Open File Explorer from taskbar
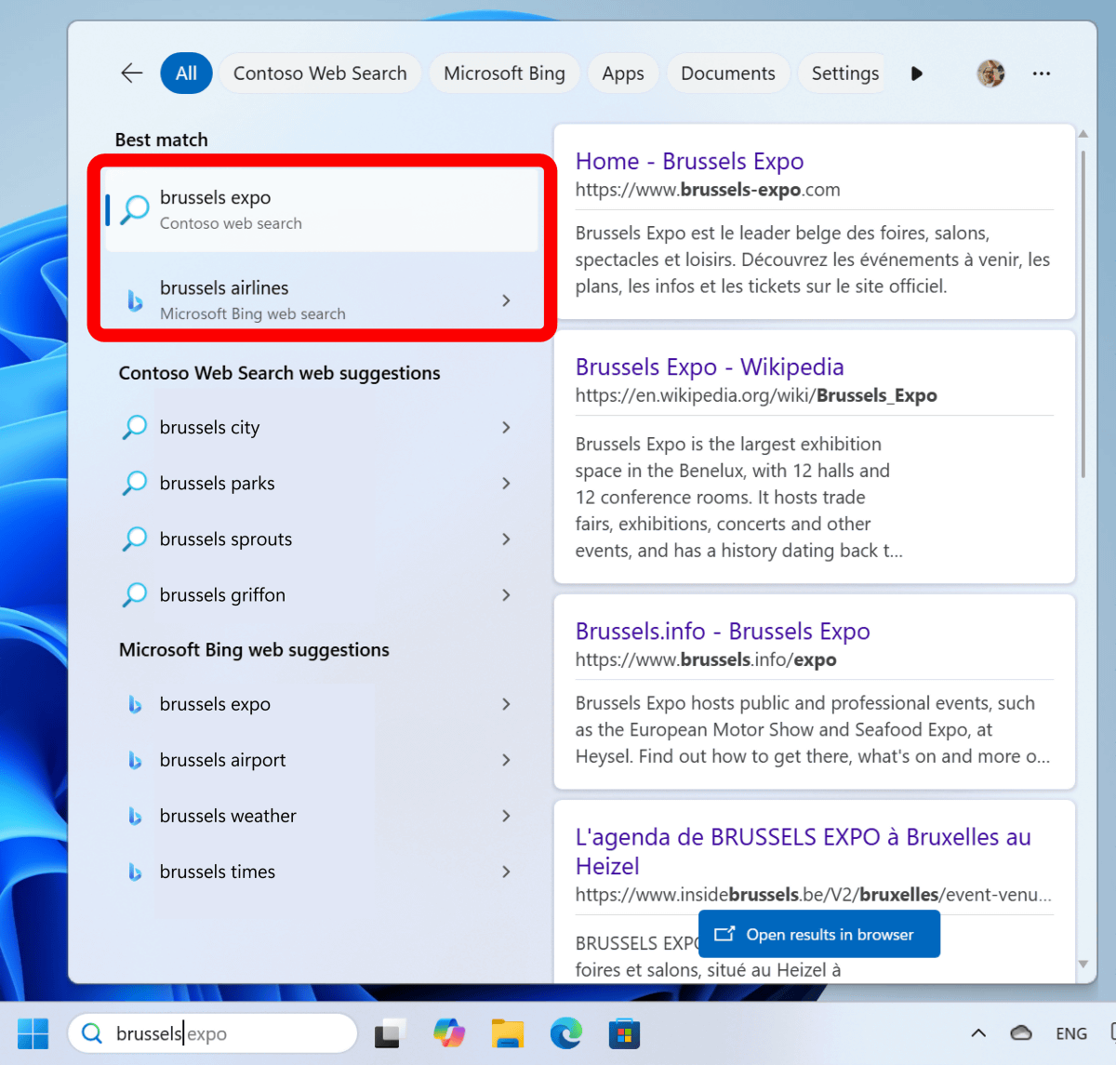Viewport: 1116px width, 1065px height. click(508, 1033)
